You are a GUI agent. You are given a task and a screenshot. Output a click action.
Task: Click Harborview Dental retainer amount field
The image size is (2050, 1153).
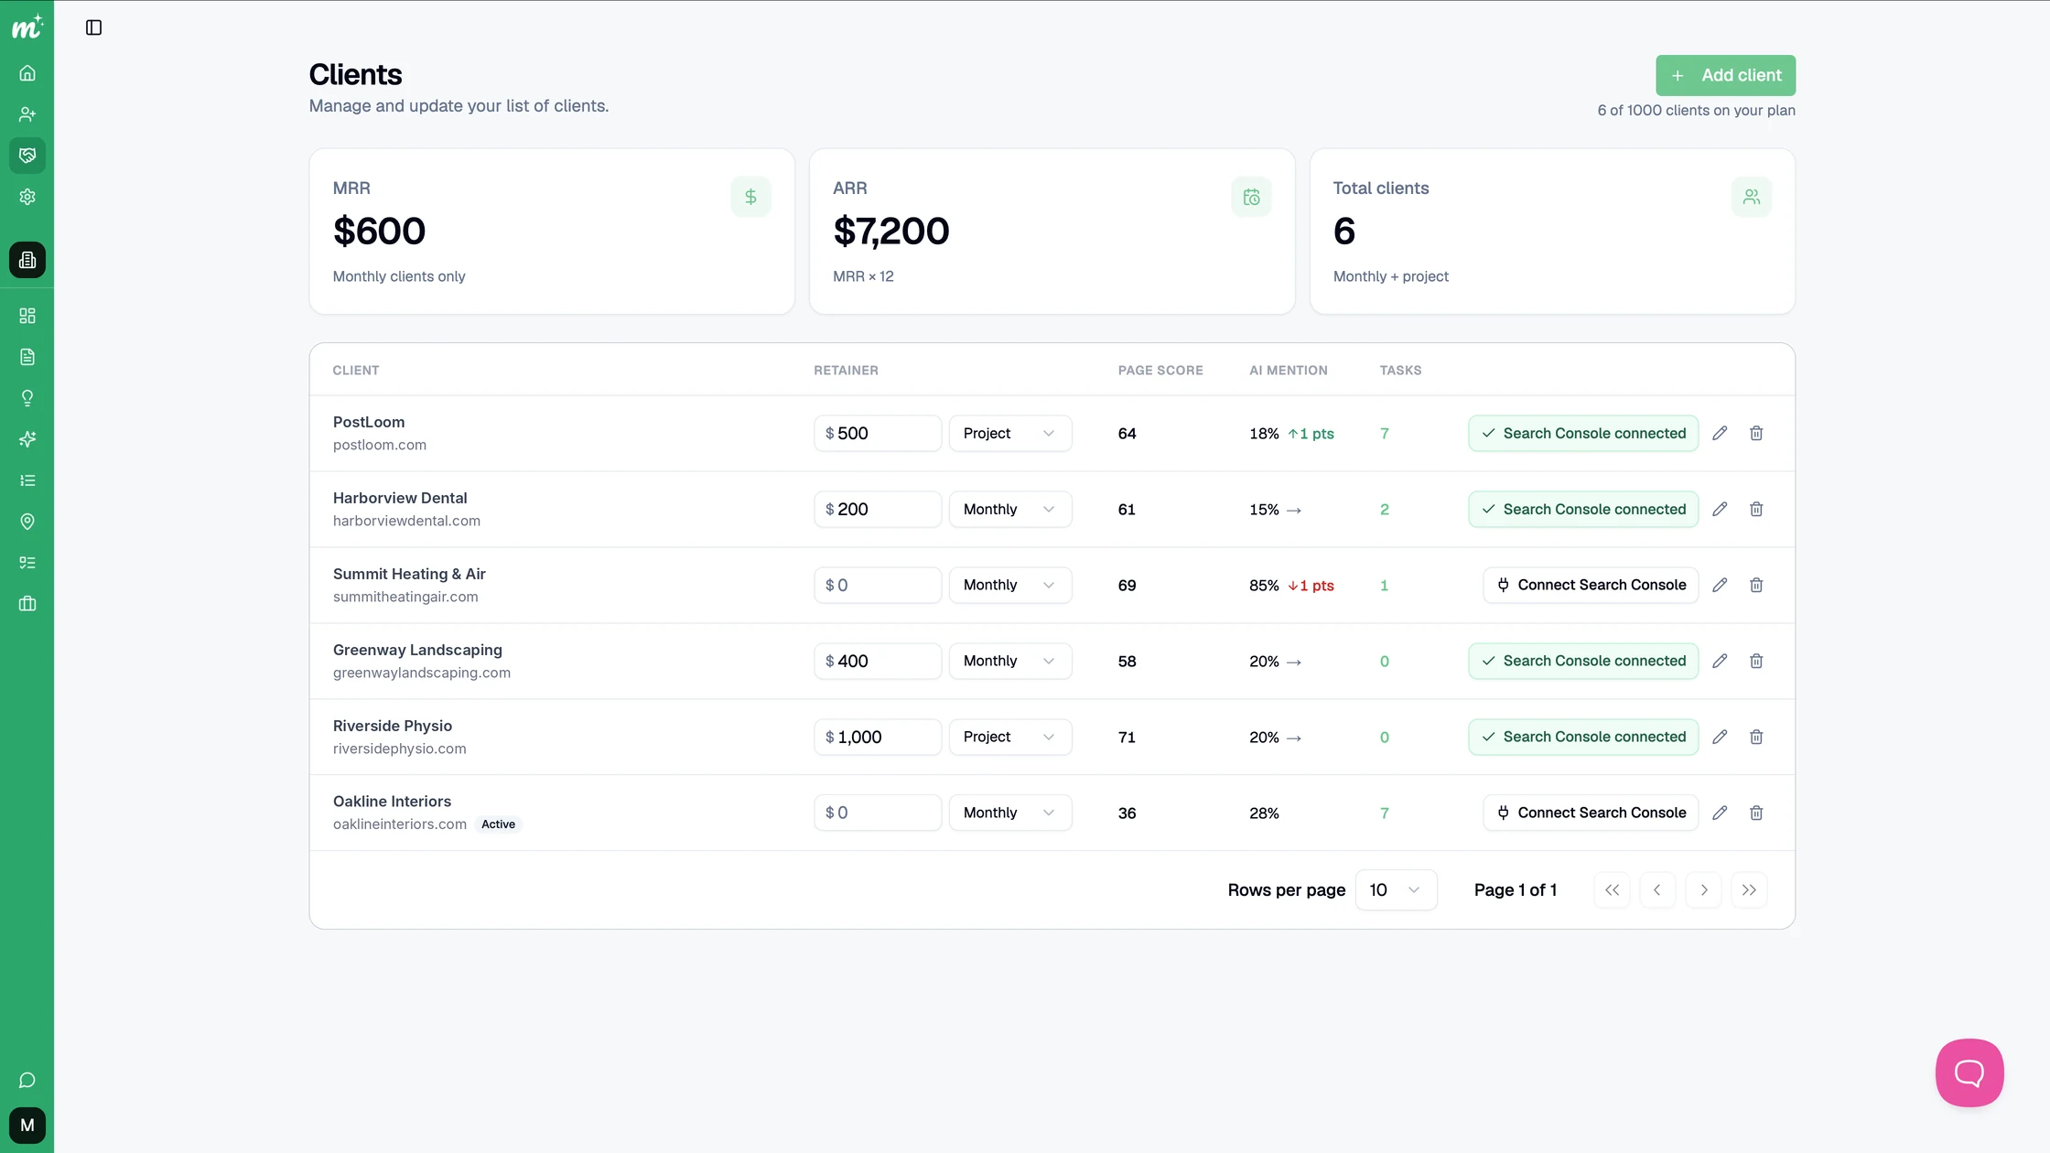(x=878, y=510)
